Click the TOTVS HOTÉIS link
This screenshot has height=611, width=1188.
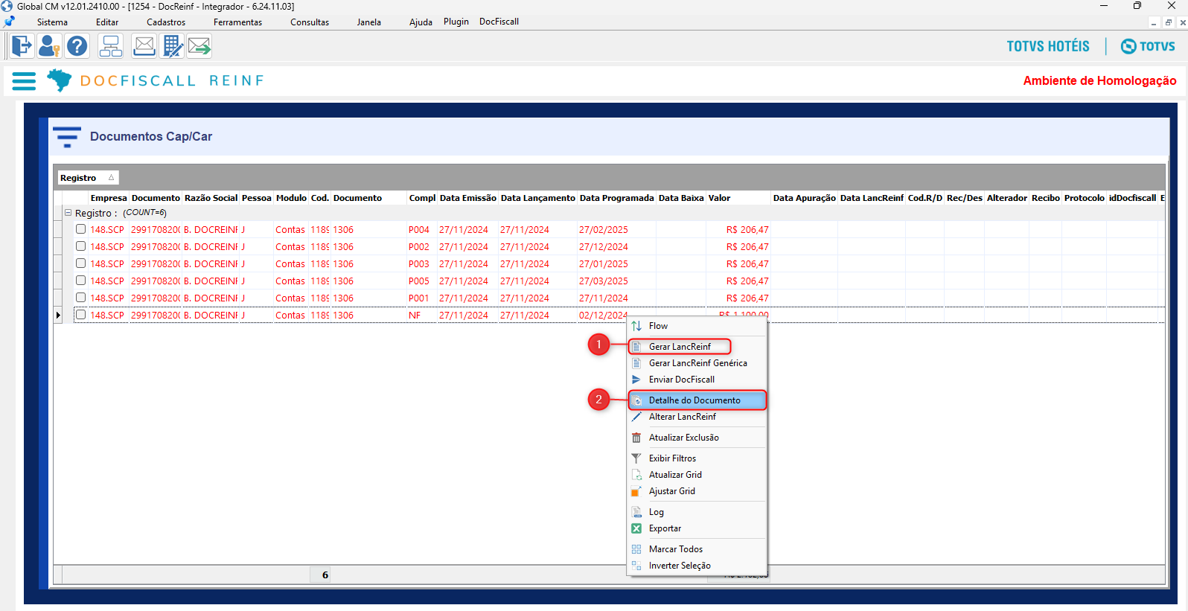(1048, 46)
